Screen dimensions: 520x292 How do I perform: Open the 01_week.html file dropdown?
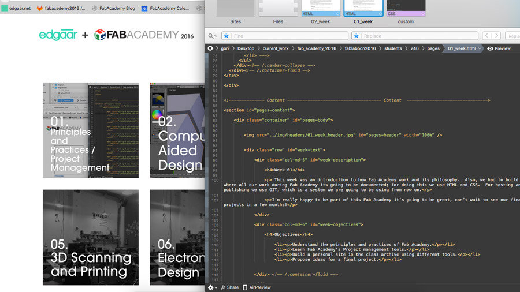[465, 48]
